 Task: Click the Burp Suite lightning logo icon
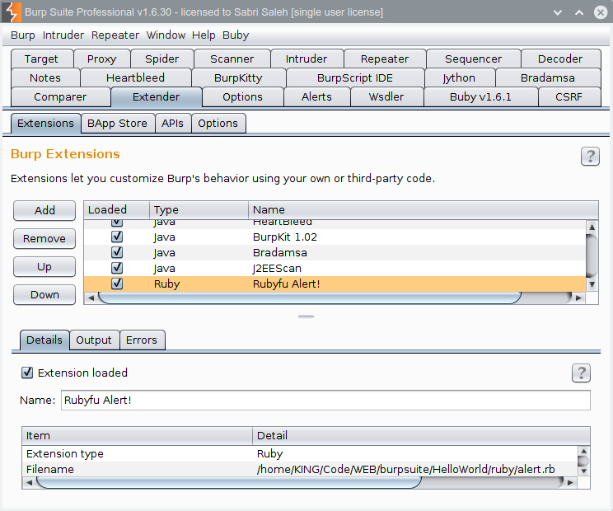[x=12, y=12]
